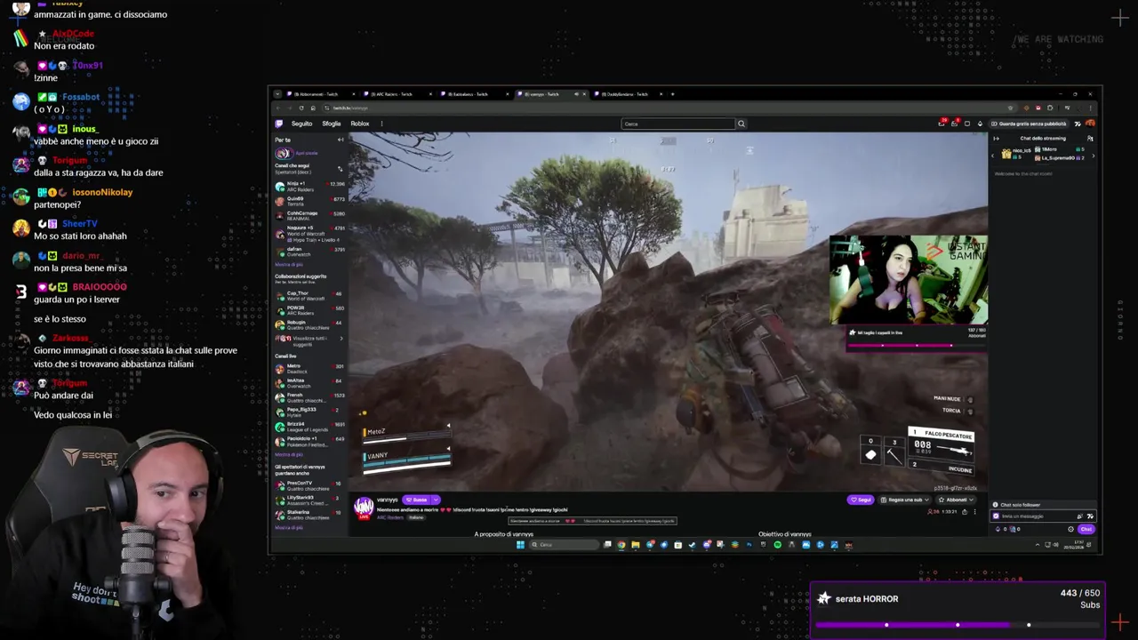
Task: Open the chat settings gear icon
Action: click(1070, 529)
